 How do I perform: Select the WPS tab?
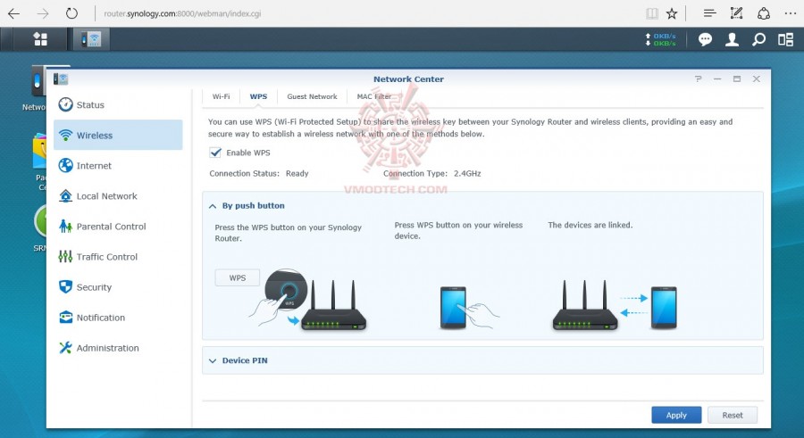click(x=258, y=96)
